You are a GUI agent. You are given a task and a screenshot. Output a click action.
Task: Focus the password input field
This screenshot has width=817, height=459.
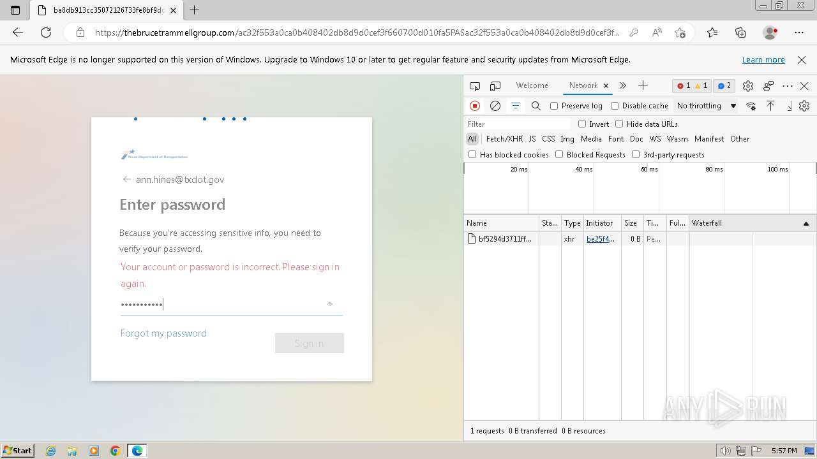coord(232,305)
